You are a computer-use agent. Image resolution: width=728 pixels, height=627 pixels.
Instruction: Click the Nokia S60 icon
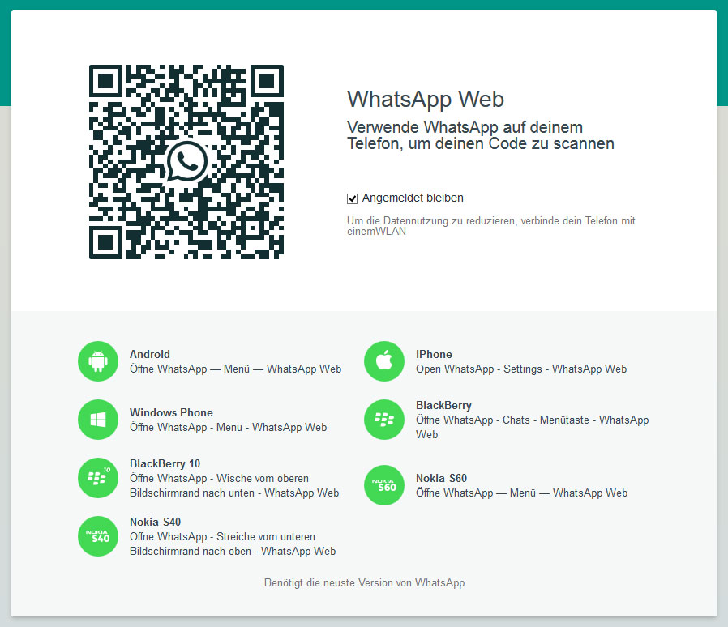[384, 485]
